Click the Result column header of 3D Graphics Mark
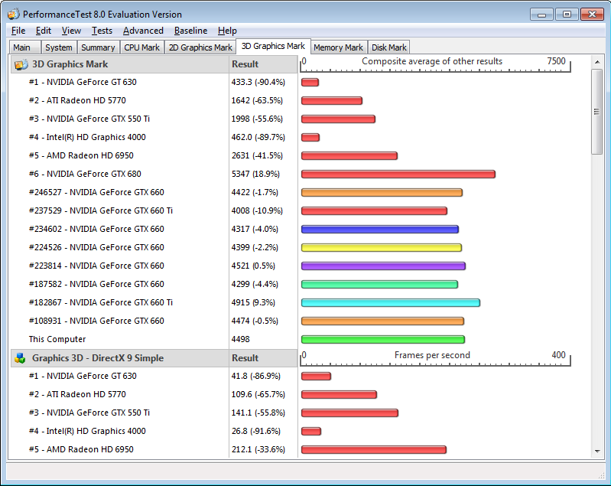This screenshot has width=611, height=486. (263, 64)
